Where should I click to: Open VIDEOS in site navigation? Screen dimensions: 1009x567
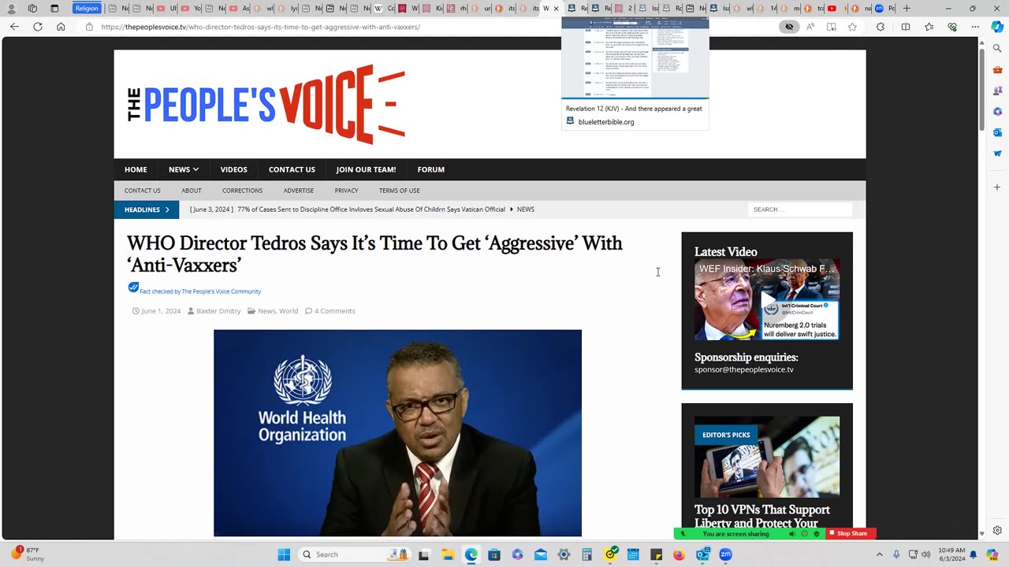coord(233,169)
